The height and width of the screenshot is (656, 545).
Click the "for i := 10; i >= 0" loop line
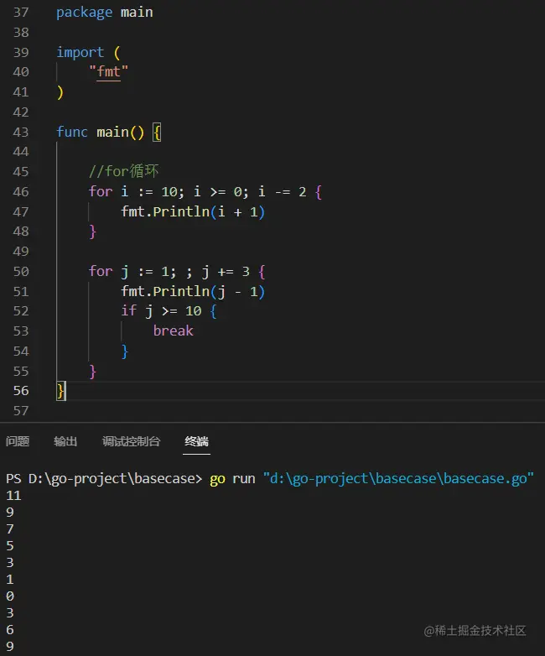tap(205, 192)
